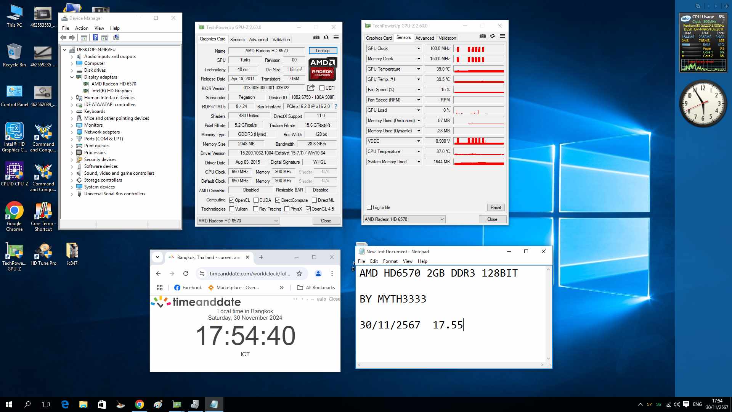Viewport: 732px width, 412px height.
Task: Enable Log to file checkbox
Action: (369, 208)
